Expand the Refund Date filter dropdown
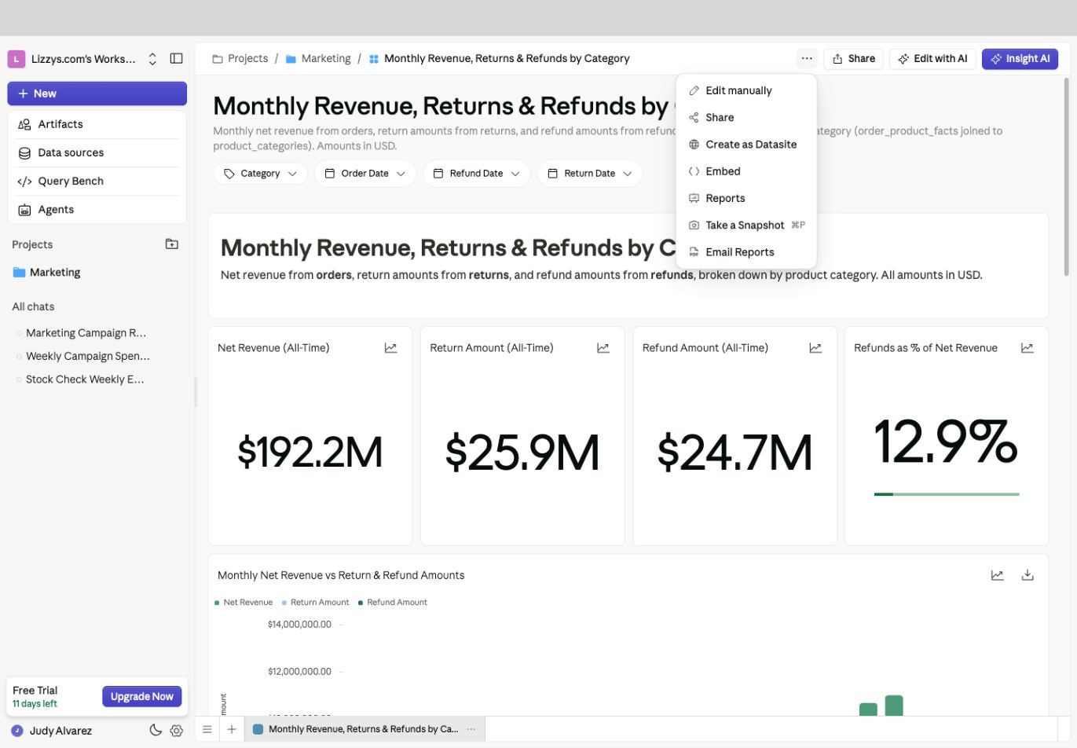 coord(476,174)
